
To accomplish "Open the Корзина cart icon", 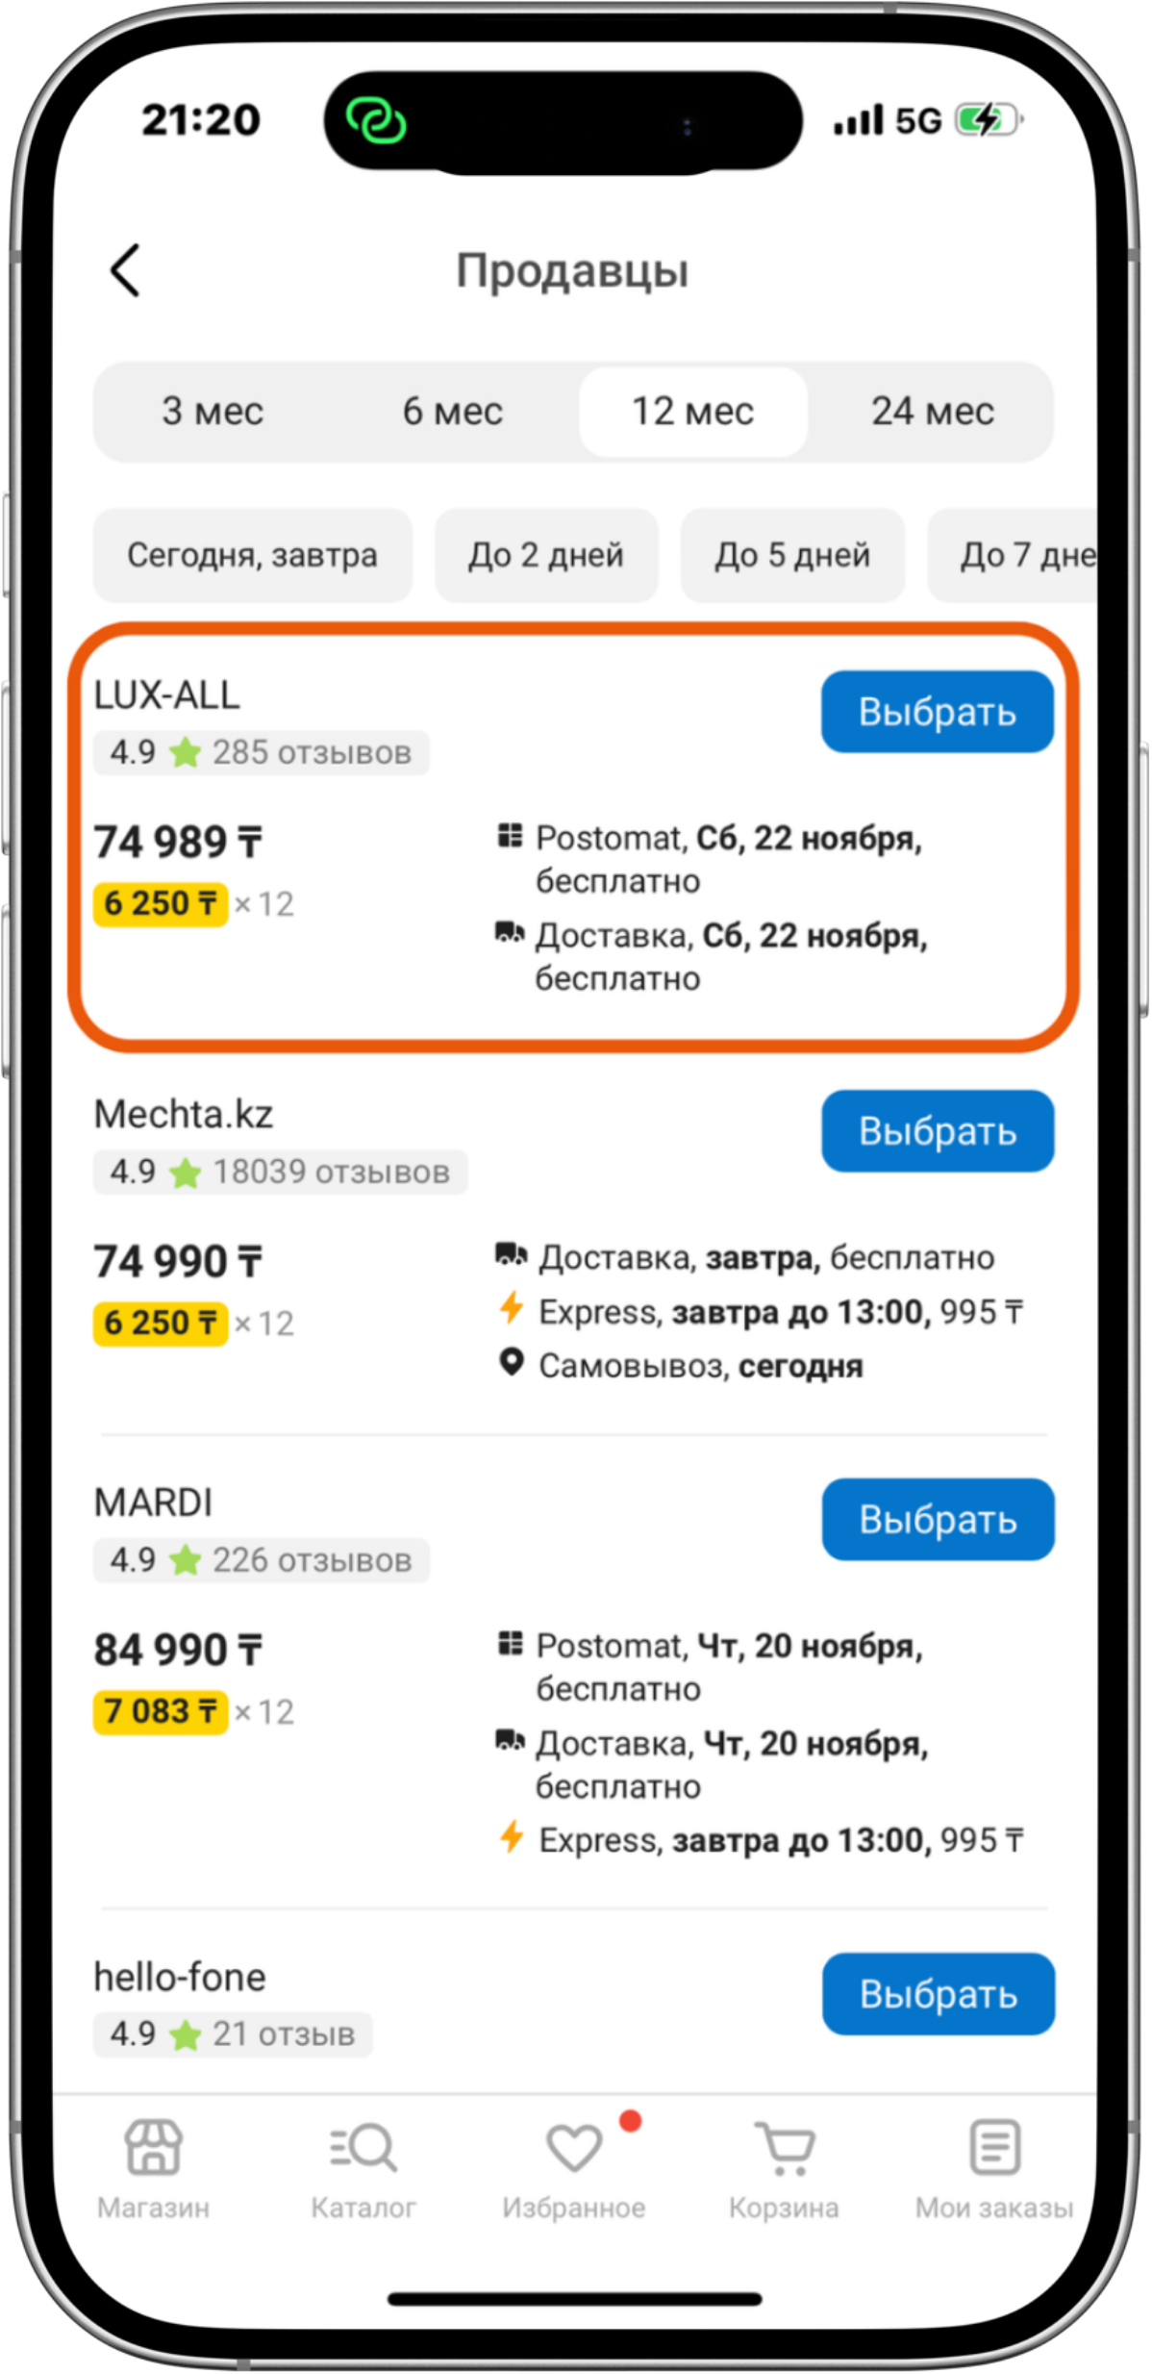I will click(x=784, y=2147).
